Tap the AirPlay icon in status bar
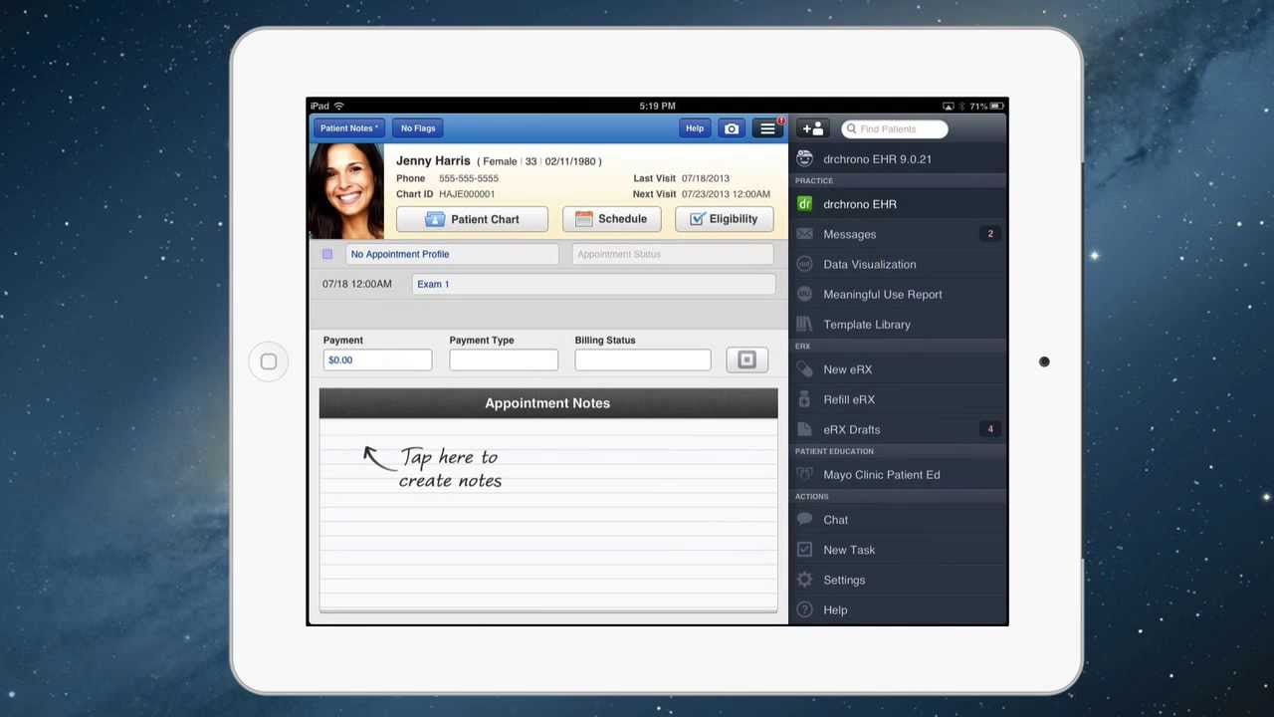 point(949,106)
